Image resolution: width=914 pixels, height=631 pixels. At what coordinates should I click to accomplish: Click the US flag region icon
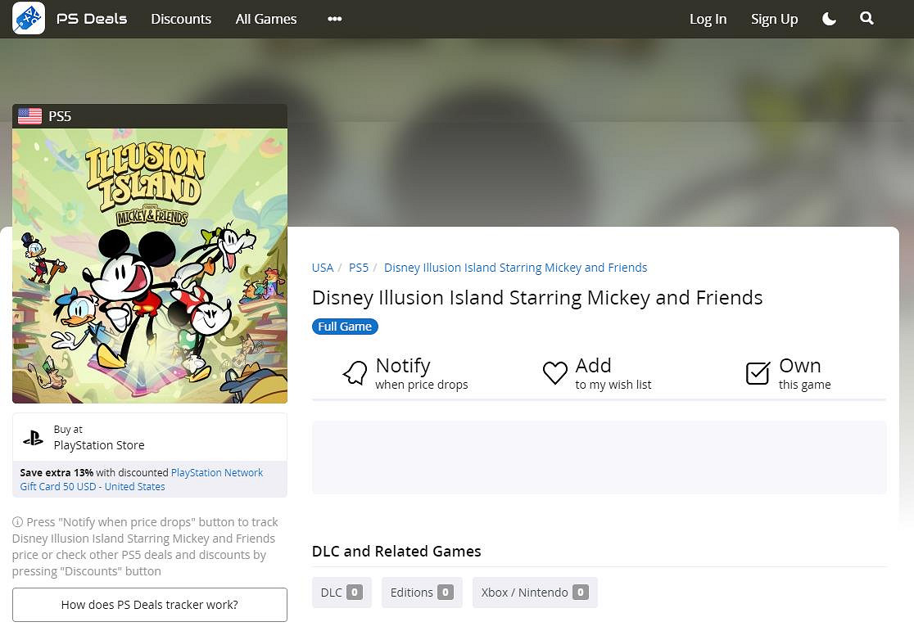pos(30,116)
